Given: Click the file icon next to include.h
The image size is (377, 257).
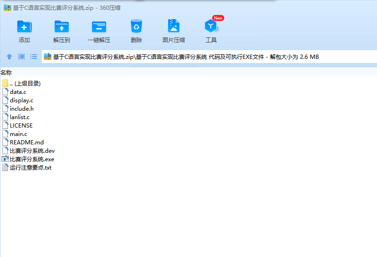Looking at the screenshot, I should click(x=5, y=109).
